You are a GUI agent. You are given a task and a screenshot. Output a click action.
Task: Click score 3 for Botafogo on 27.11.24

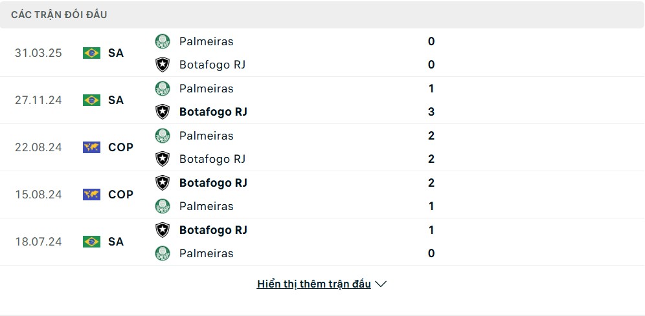click(431, 112)
